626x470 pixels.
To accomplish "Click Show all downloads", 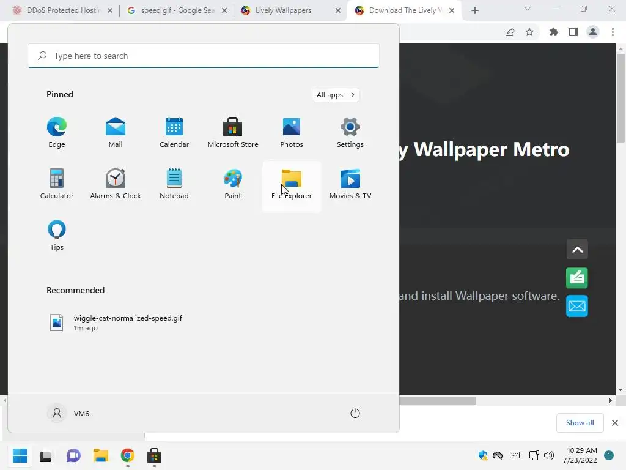I will (x=580, y=423).
